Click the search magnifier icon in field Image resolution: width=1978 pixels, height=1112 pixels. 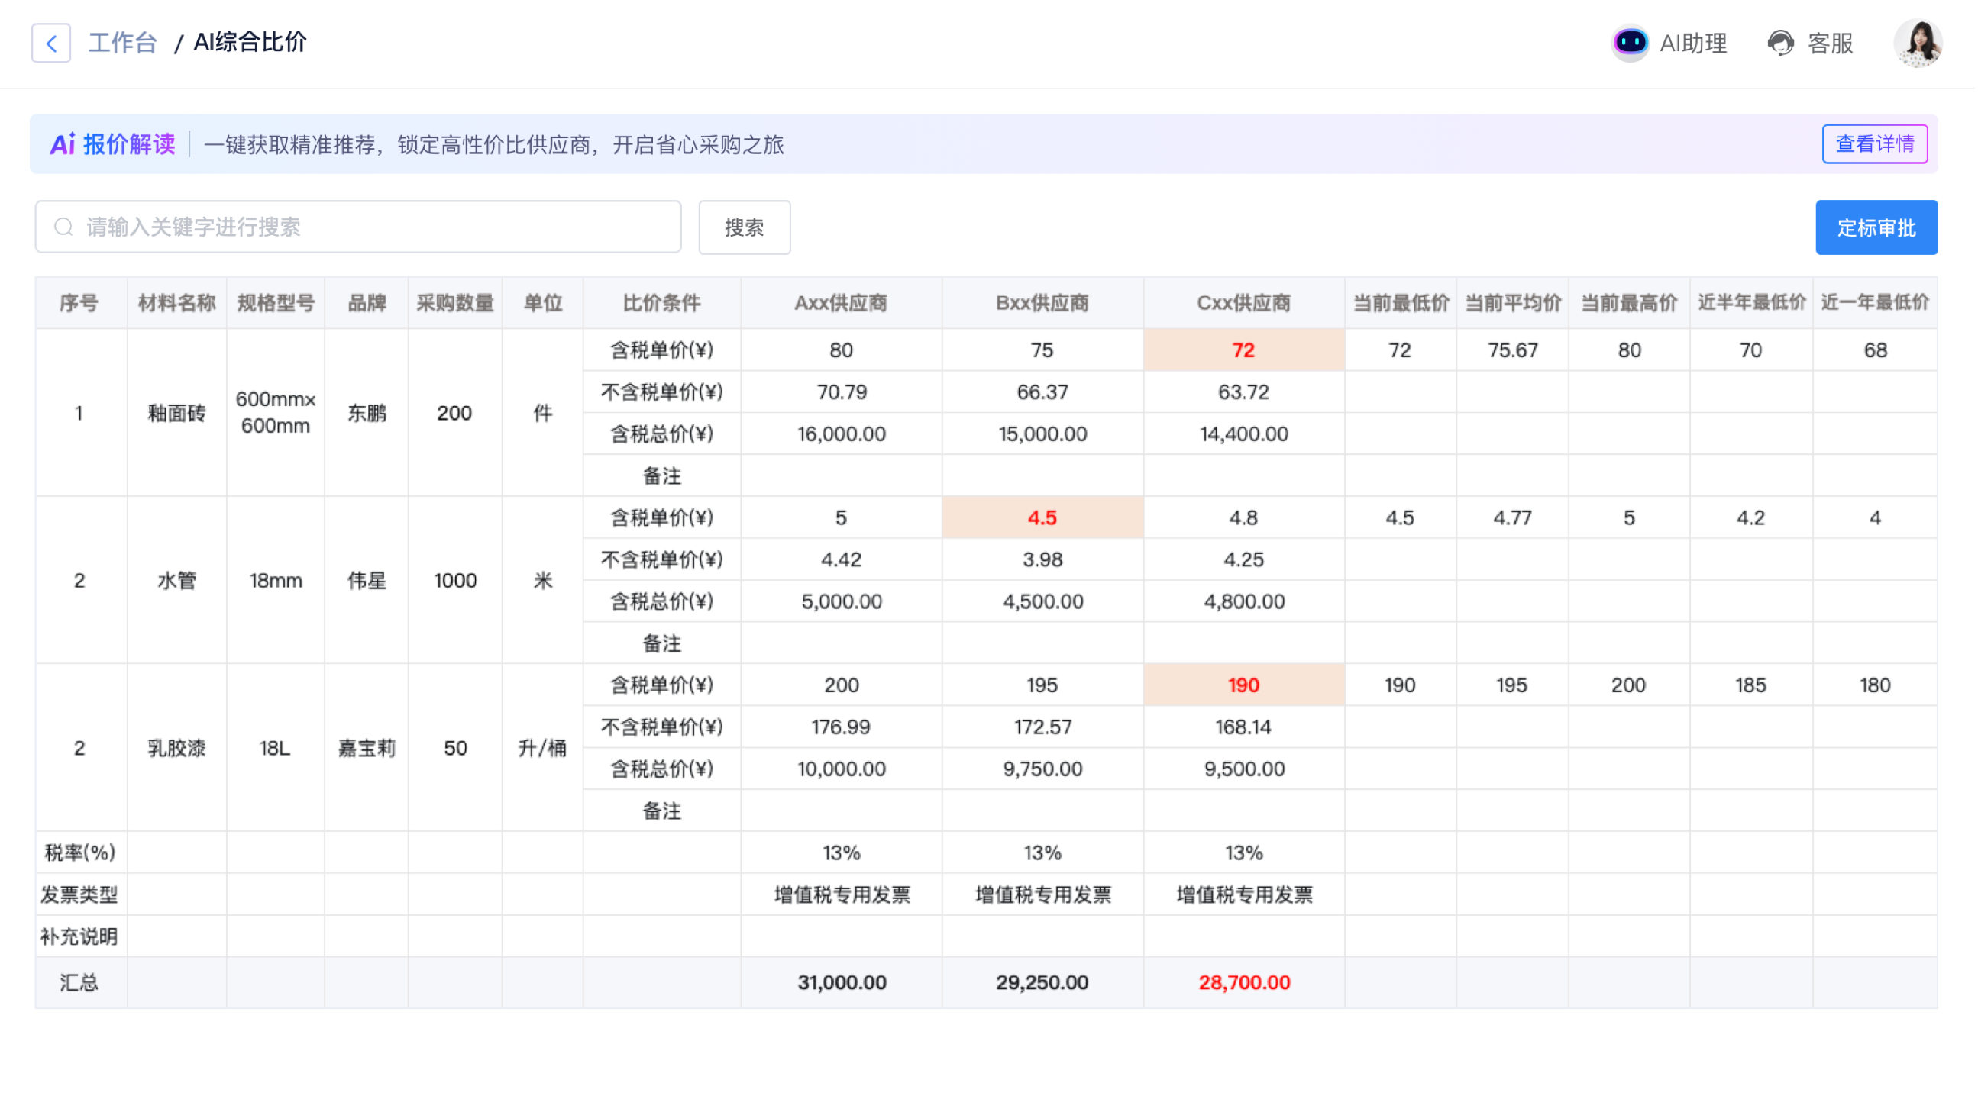[63, 227]
